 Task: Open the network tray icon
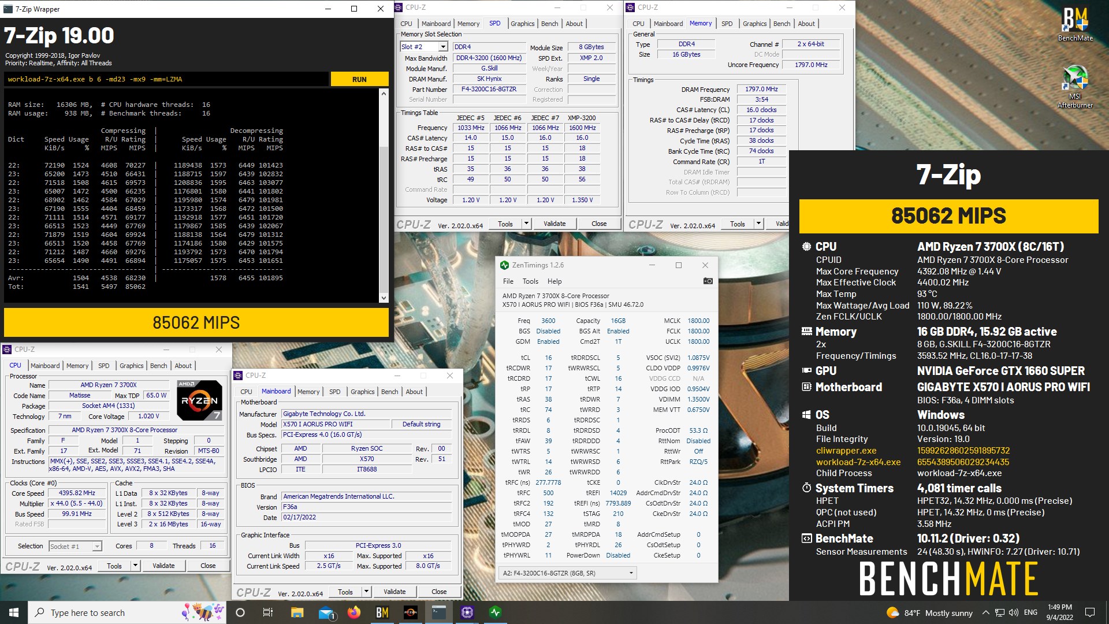999,613
